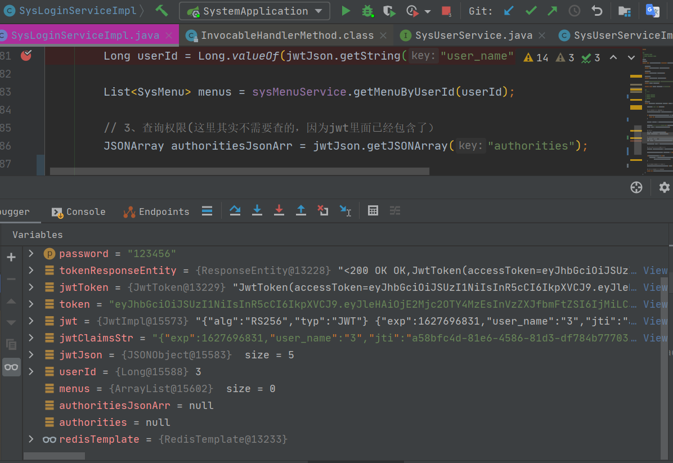Toggle the breakpoint on line 81
The width and height of the screenshot is (673, 463).
(x=26, y=55)
